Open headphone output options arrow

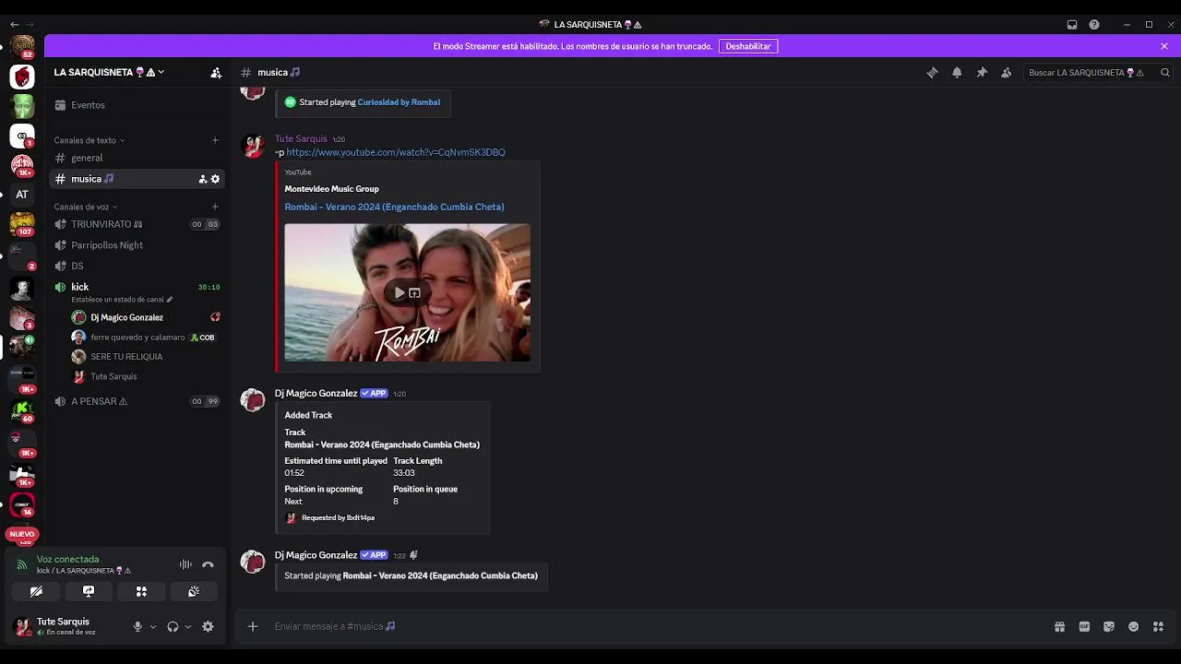pos(188,626)
